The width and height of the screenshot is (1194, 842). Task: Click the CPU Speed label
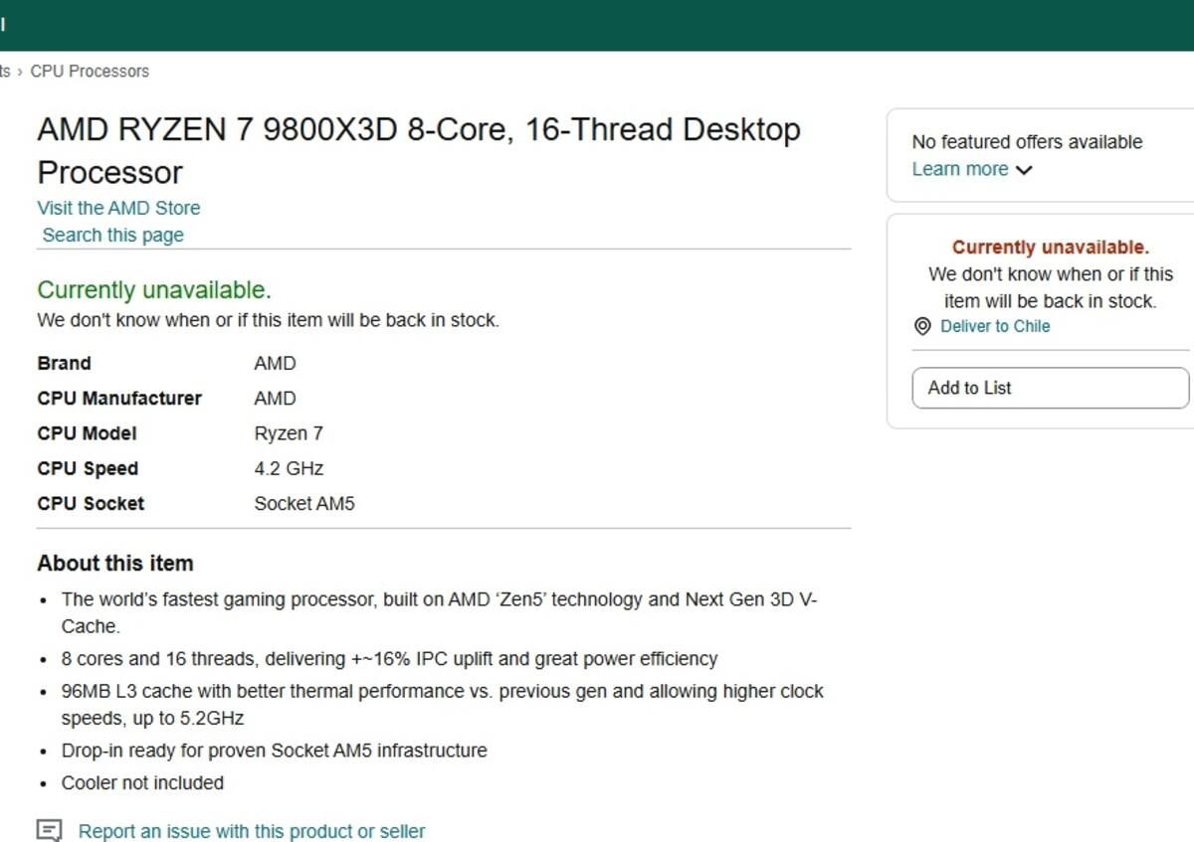click(x=88, y=468)
